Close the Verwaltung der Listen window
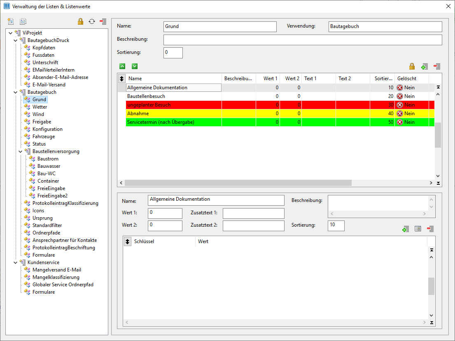The height and width of the screenshot is (341, 455). tap(448, 7)
